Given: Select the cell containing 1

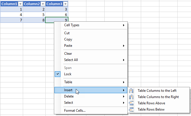Looking at the screenshot, I should pyautogui.click(x=12, y=9).
